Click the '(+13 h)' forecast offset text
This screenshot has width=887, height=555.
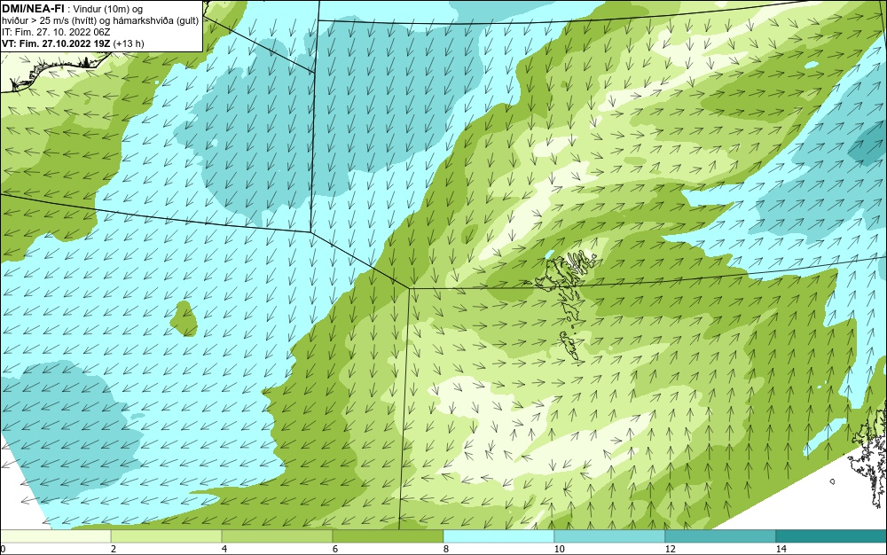tap(129, 43)
